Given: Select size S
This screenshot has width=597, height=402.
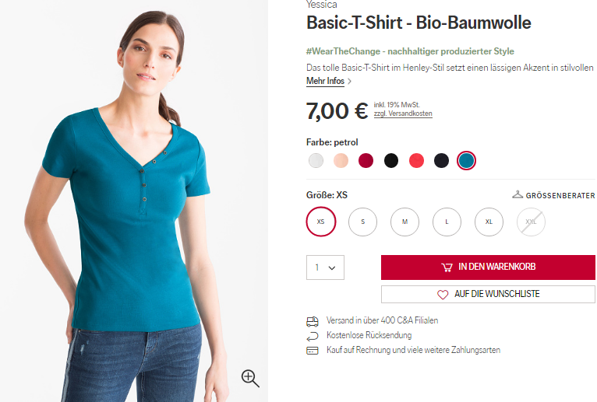Looking at the screenshot, I should (x=362, y=222).
